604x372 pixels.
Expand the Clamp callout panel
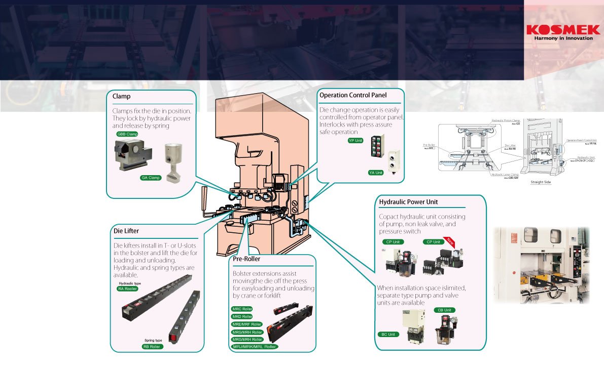pos(122,96)
